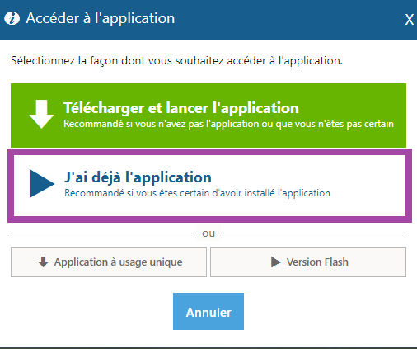Image resolution: width=417 pixels, height=349 pixels.
Task: Click the white download arrow icon
Action: click(x=41, y=114)
